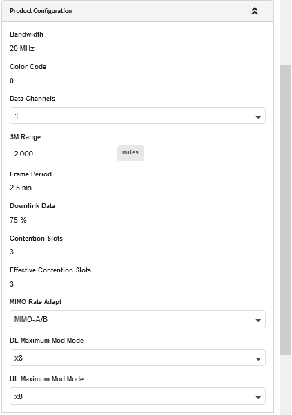Open the DL Maximum Mod Mode dropdown
292x415 pixels.
tap(137, 358)
